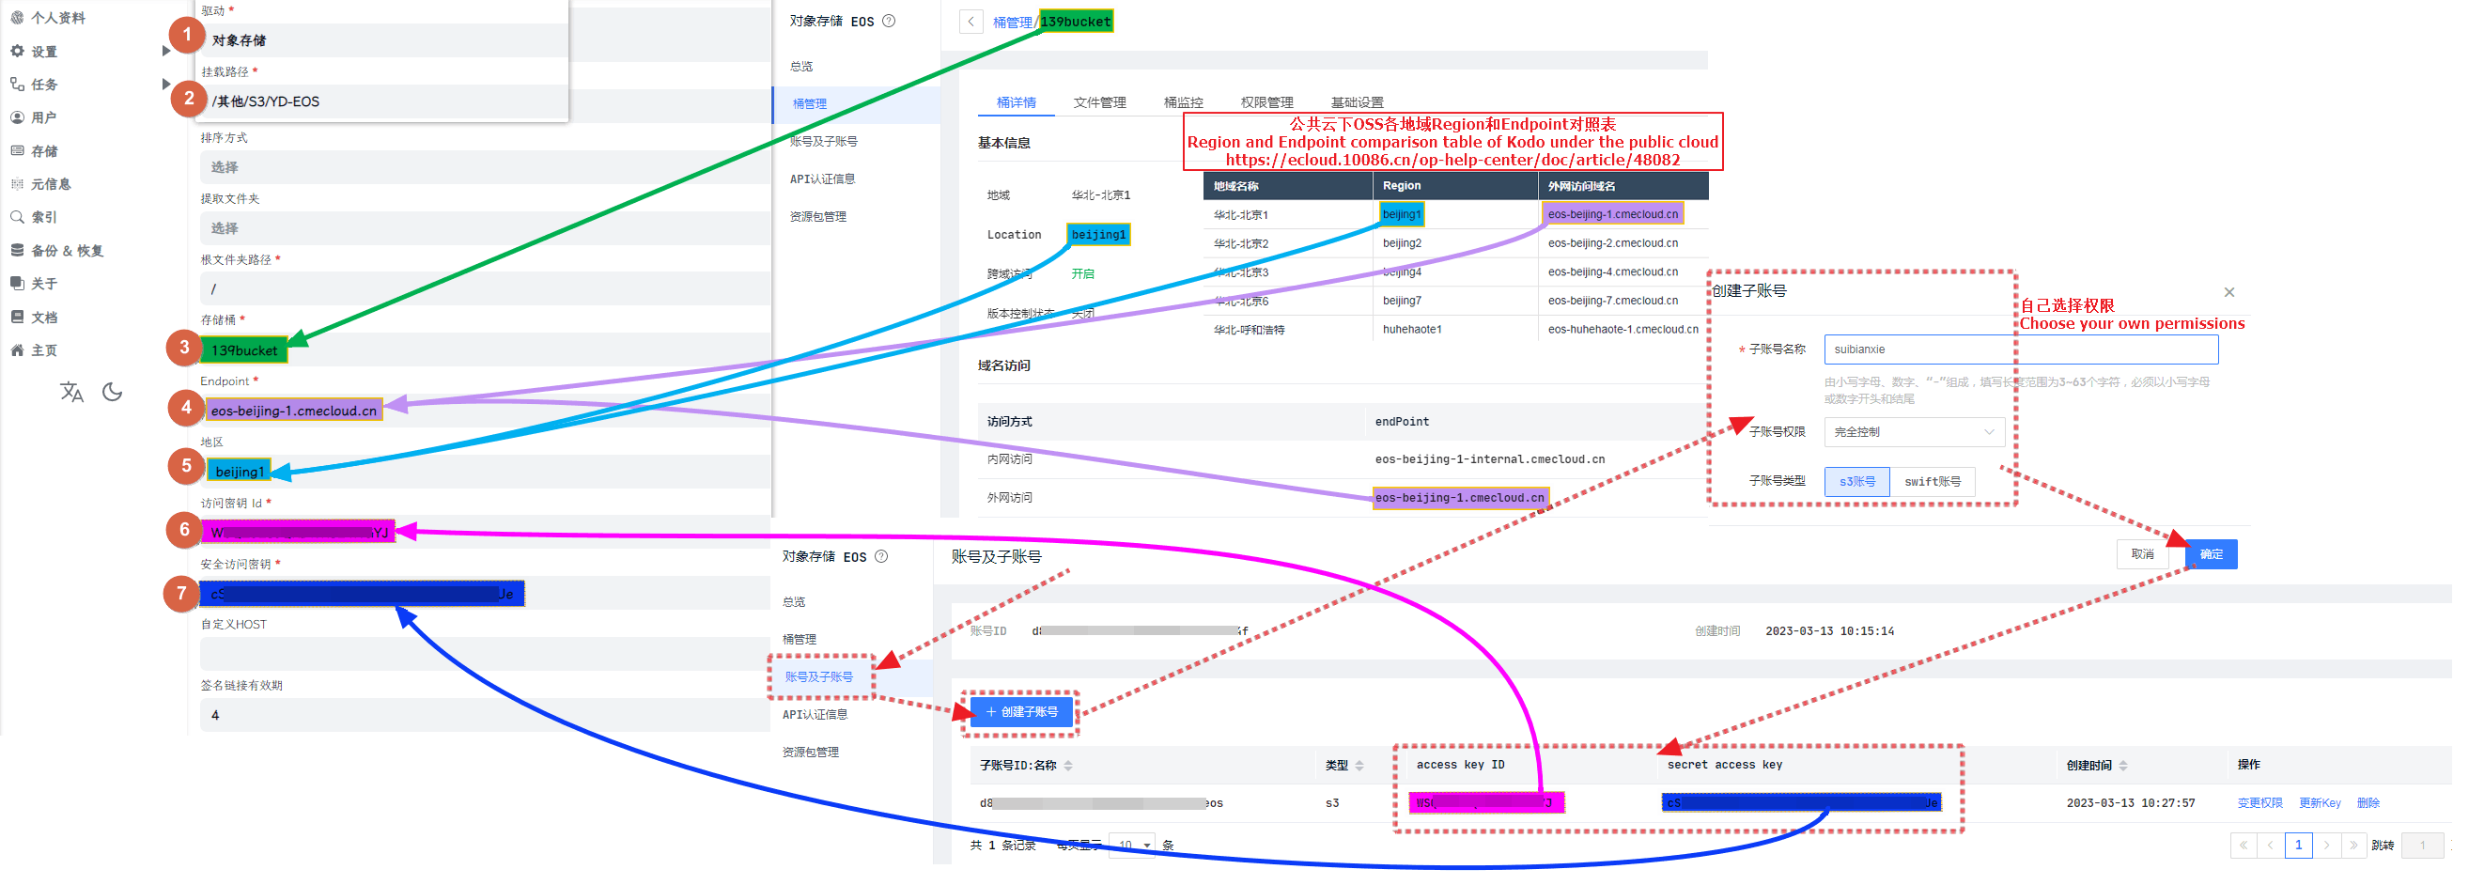Go to 主页 home icon
2469x885 pixels.
(17, 350)
